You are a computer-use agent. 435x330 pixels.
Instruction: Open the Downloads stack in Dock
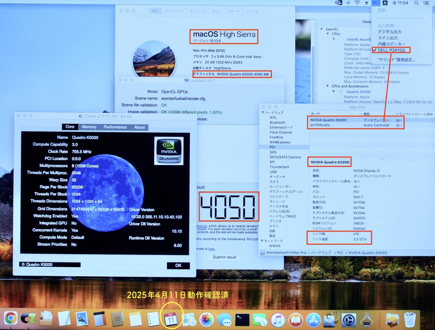coord(392,319)
